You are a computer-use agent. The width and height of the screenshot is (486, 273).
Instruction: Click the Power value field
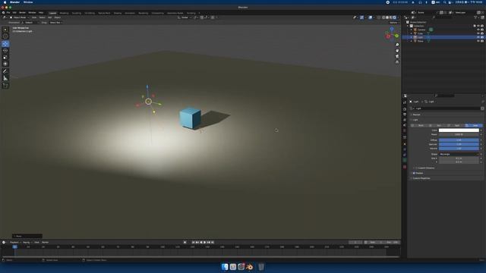tap(459, 135)
